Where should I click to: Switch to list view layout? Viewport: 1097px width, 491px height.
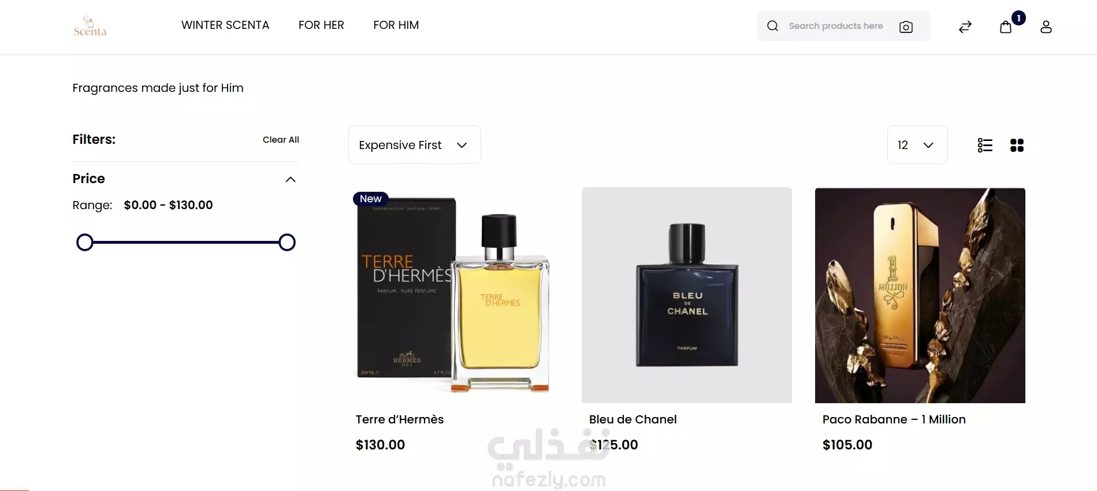[x=985, y=145]
